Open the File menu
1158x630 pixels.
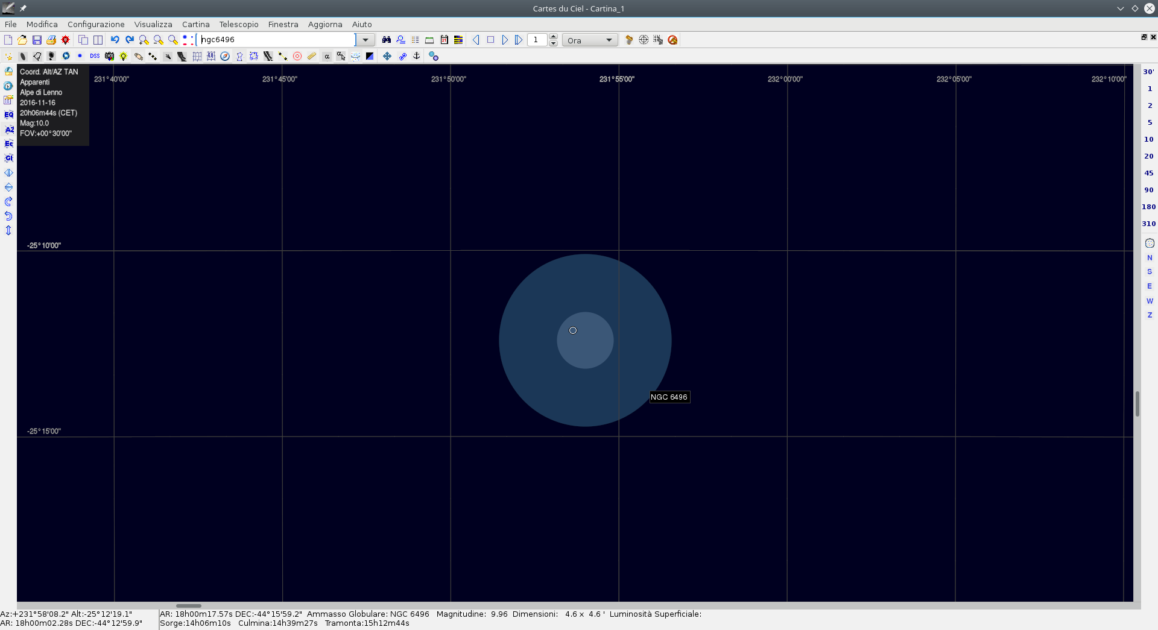pyautogui.click(x=11, y=24)
